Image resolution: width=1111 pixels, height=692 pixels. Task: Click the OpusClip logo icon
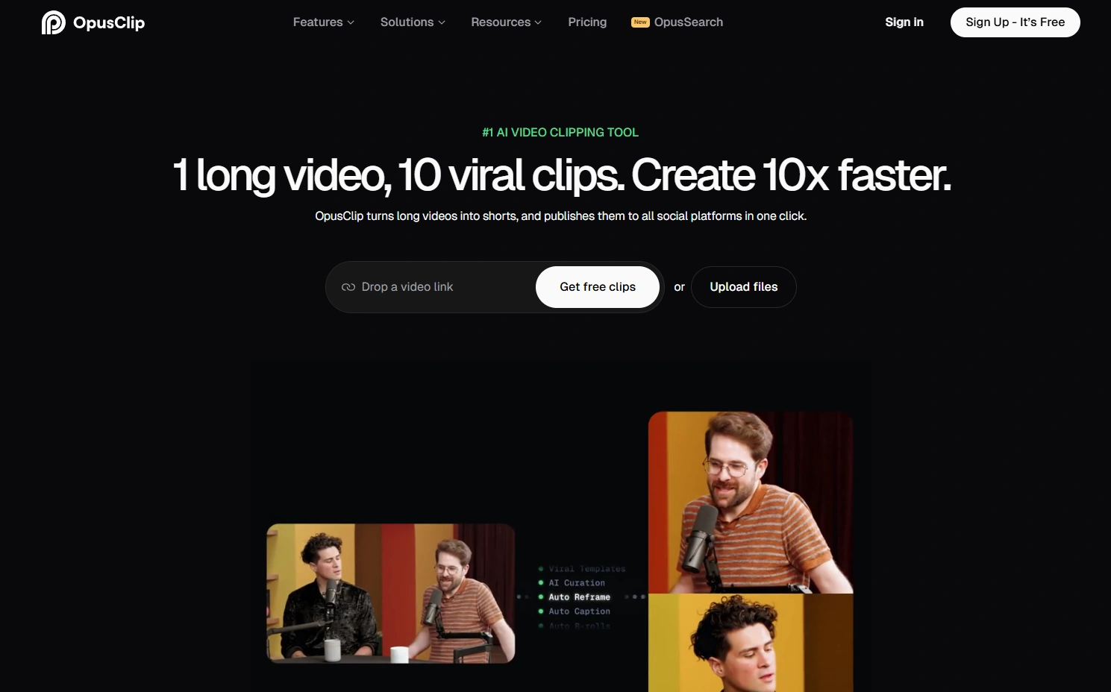[54, 22]
